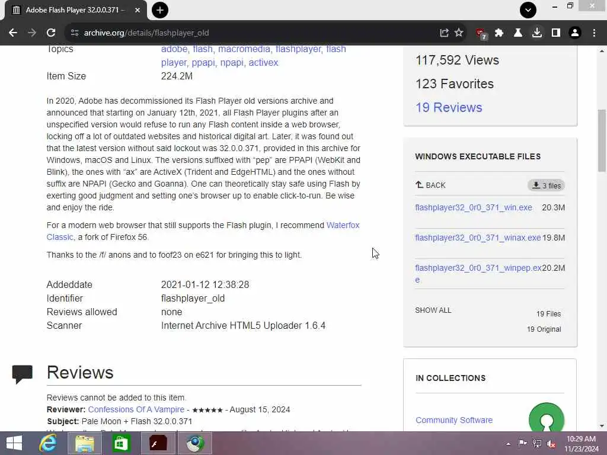607x455 pixels.
Task: Click BACK in Windows Executable Files
Action: (430, 185)
